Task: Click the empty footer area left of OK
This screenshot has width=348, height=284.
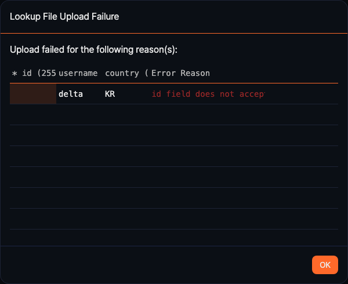Action: tap(157, 265)
